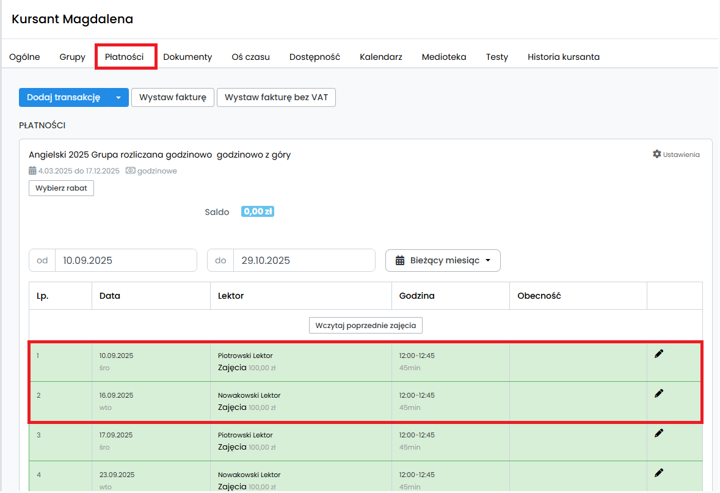Click edit pencil for lesson 3 row
Screen dimensions: 720x493
(658, 433)
